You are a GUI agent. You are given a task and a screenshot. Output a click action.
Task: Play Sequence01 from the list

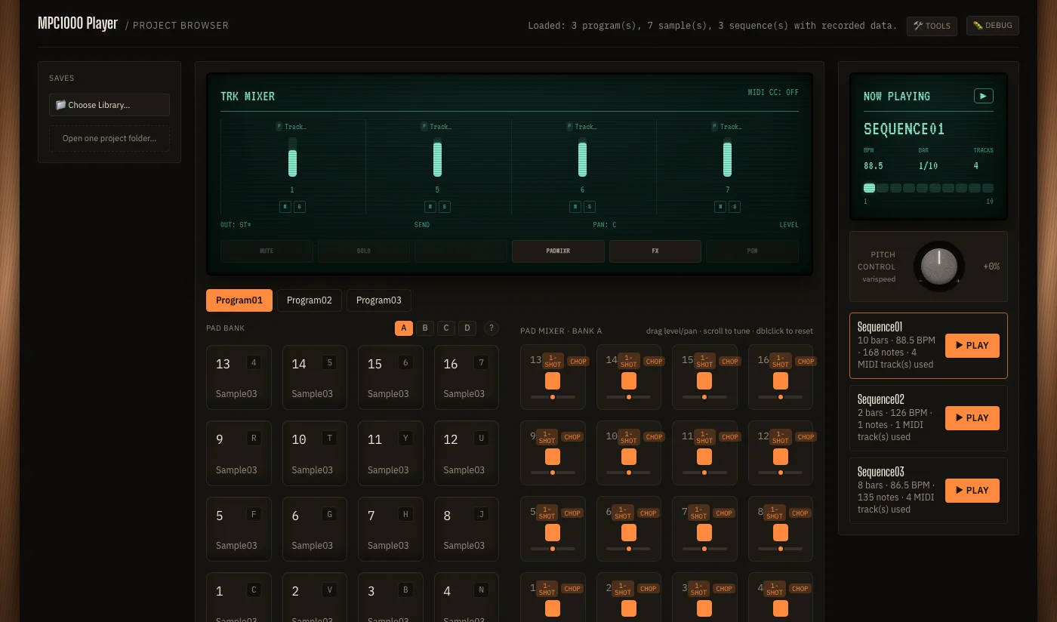point(972,346)
